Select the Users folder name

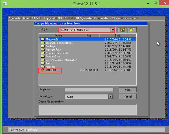48,63
